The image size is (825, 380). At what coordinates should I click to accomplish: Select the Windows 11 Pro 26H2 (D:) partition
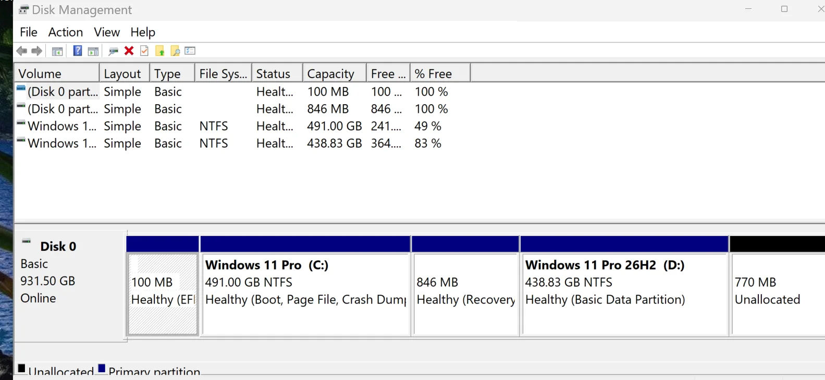pyautogui.click(x=624, y=294)
